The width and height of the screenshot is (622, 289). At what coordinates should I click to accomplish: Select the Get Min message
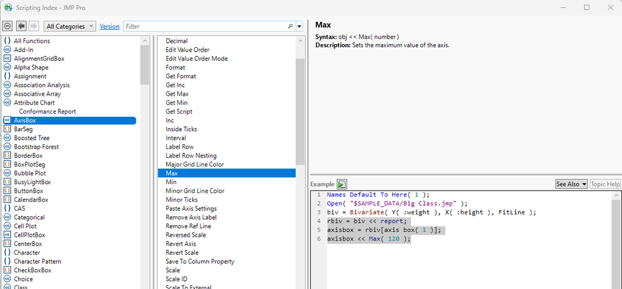coord(176,103)
